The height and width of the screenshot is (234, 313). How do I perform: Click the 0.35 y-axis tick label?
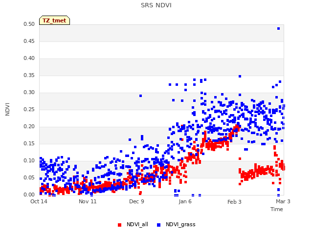[29, 75]
